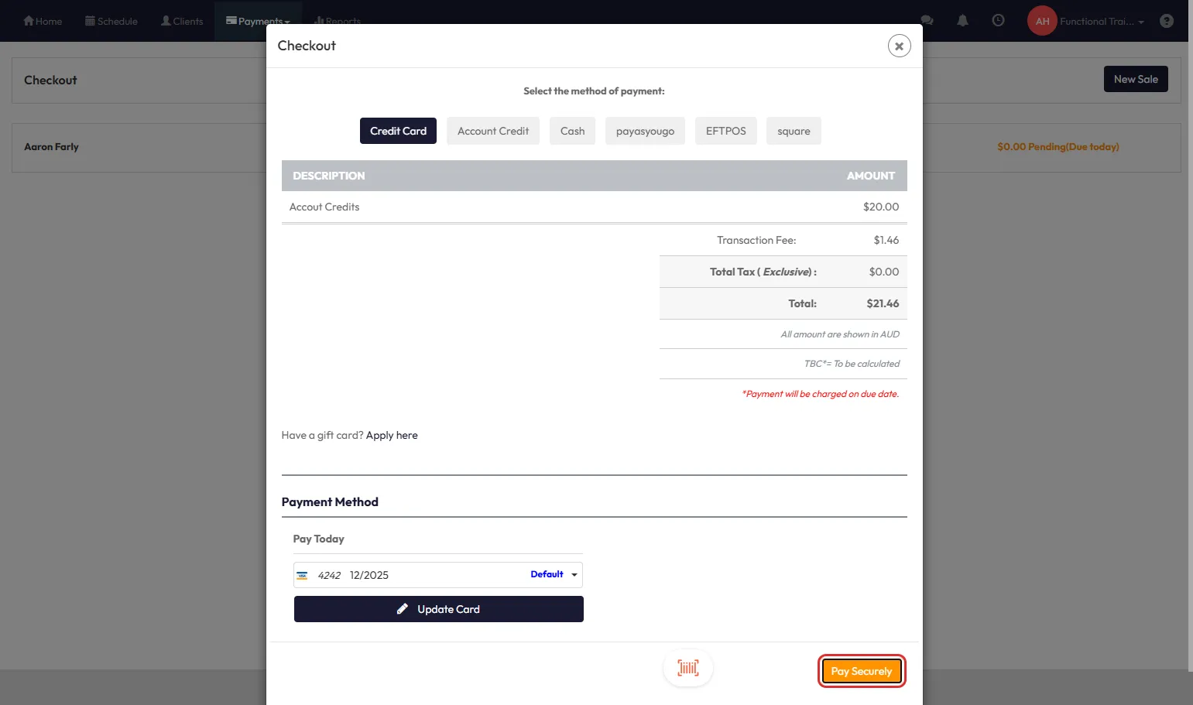This screenshot has width=1193, height=705.
Task: Close the Checkout dialog with X icon
Action: [899, 46]
